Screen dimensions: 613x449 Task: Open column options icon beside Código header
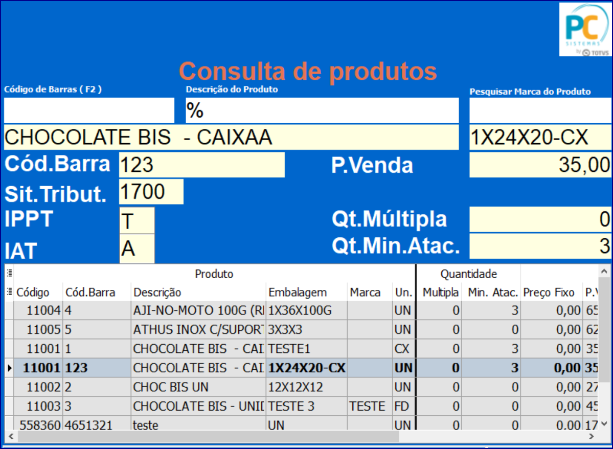tap(10, 292)
